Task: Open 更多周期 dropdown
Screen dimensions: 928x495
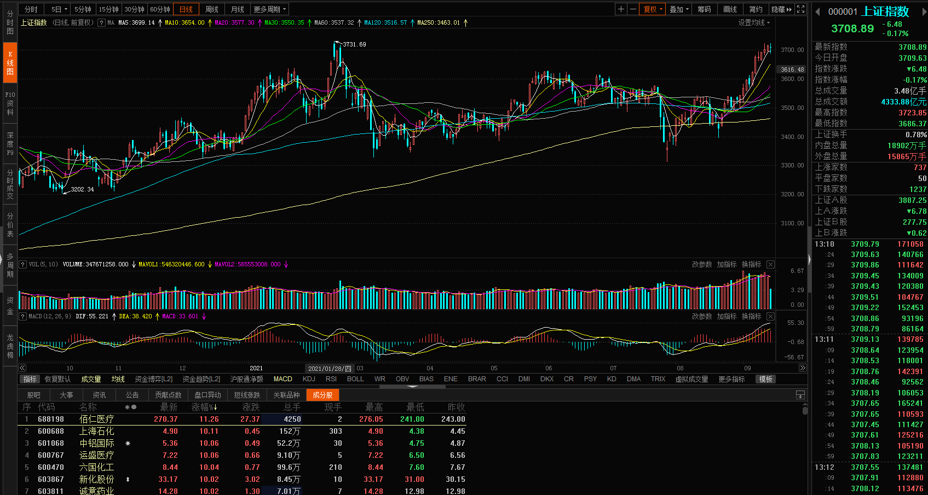Action: (x=269, y=9)
